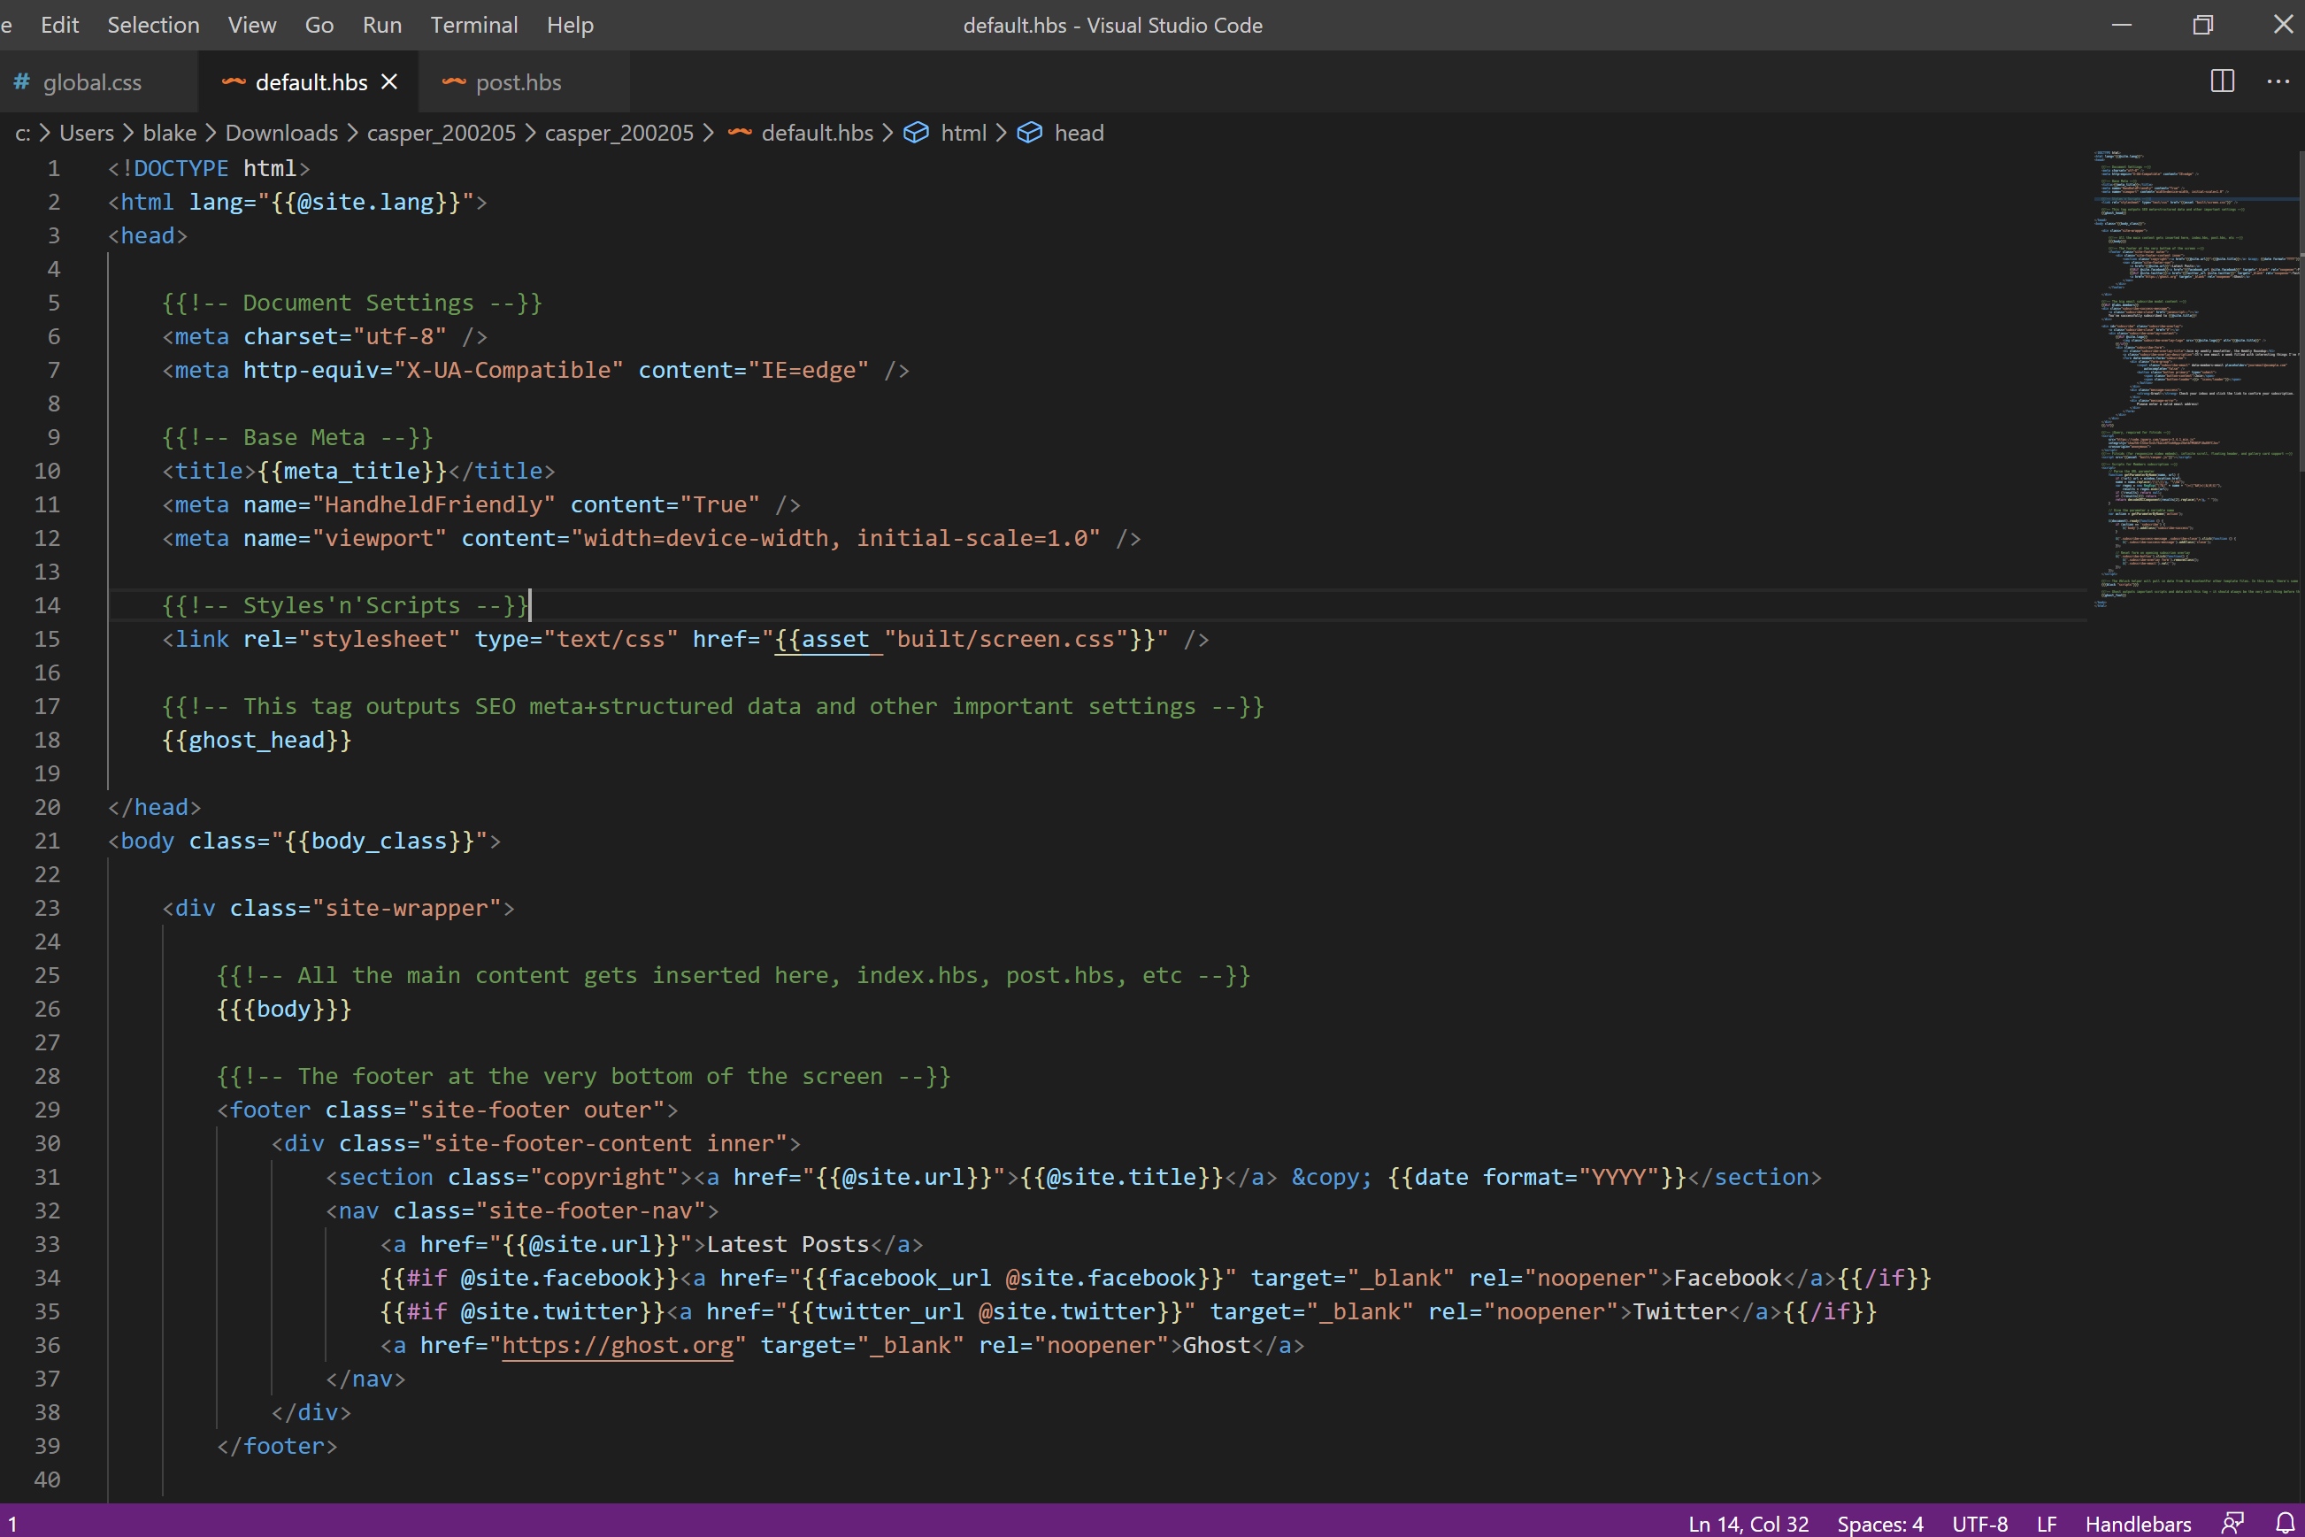2305x1537 pixels.
Task: Switch to the post.hbs tab
Action: [x=519, y=82]
